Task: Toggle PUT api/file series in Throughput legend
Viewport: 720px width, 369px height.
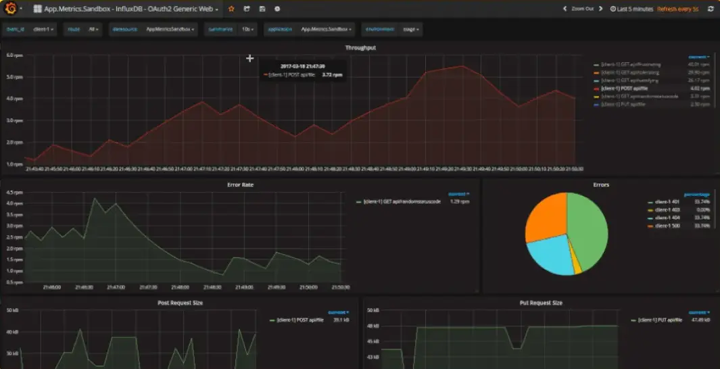Action: (623, 104)
